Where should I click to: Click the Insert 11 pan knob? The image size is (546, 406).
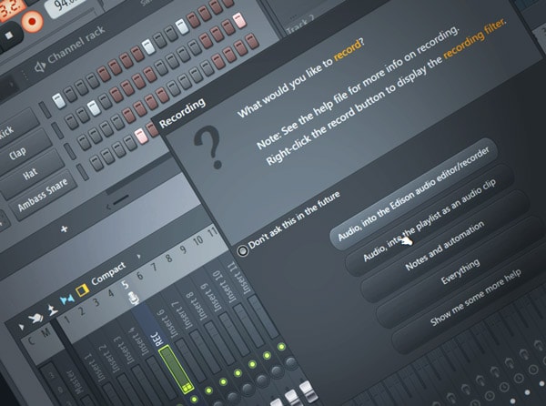[291, 363]
